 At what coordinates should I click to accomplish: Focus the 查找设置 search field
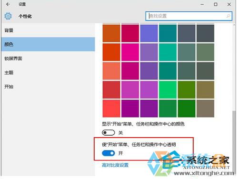(189, 16)
